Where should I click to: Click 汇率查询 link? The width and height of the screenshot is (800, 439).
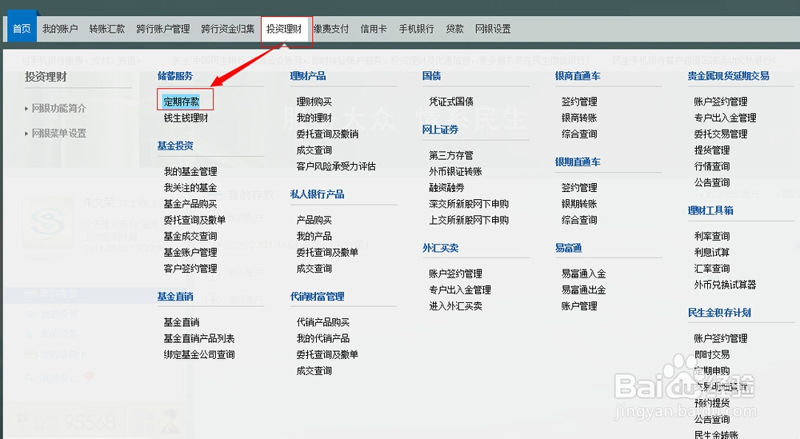point(712,268)
